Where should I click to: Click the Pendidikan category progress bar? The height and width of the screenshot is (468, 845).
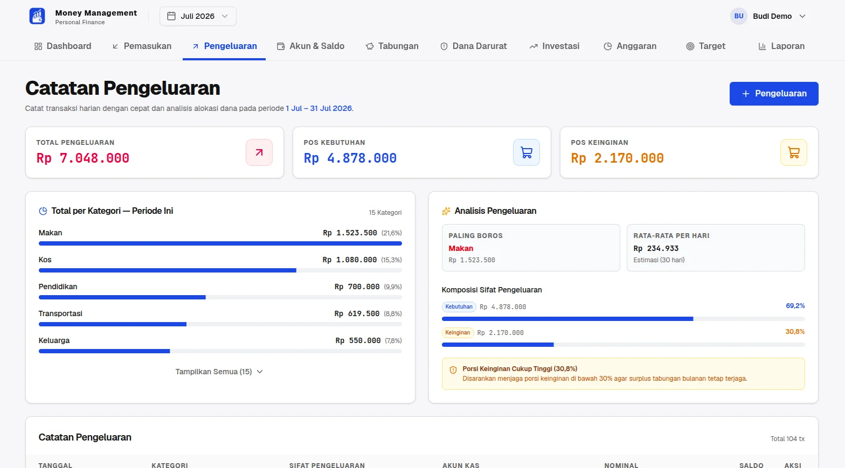[220, 297]
